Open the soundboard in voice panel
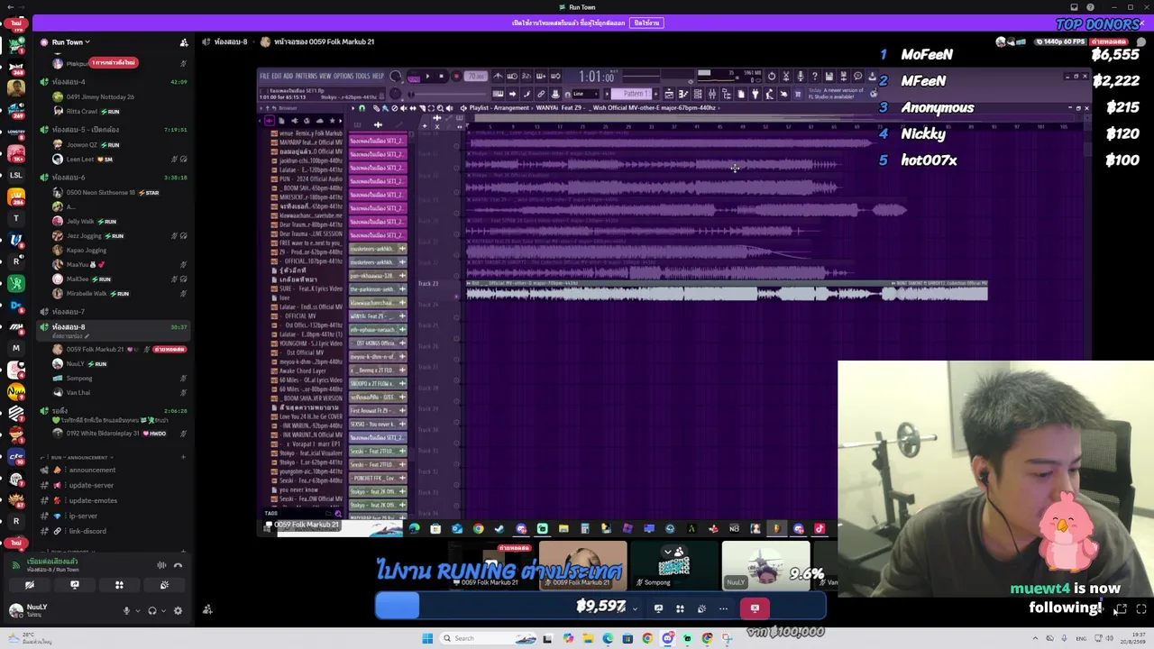 pos(164,585)
